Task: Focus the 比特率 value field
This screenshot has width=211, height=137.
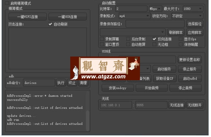Action: 131,9
